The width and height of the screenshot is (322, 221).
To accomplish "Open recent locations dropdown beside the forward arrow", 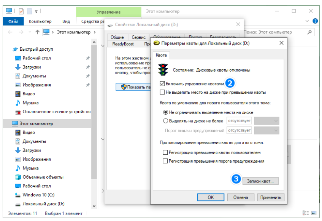I will click(30, 32).
